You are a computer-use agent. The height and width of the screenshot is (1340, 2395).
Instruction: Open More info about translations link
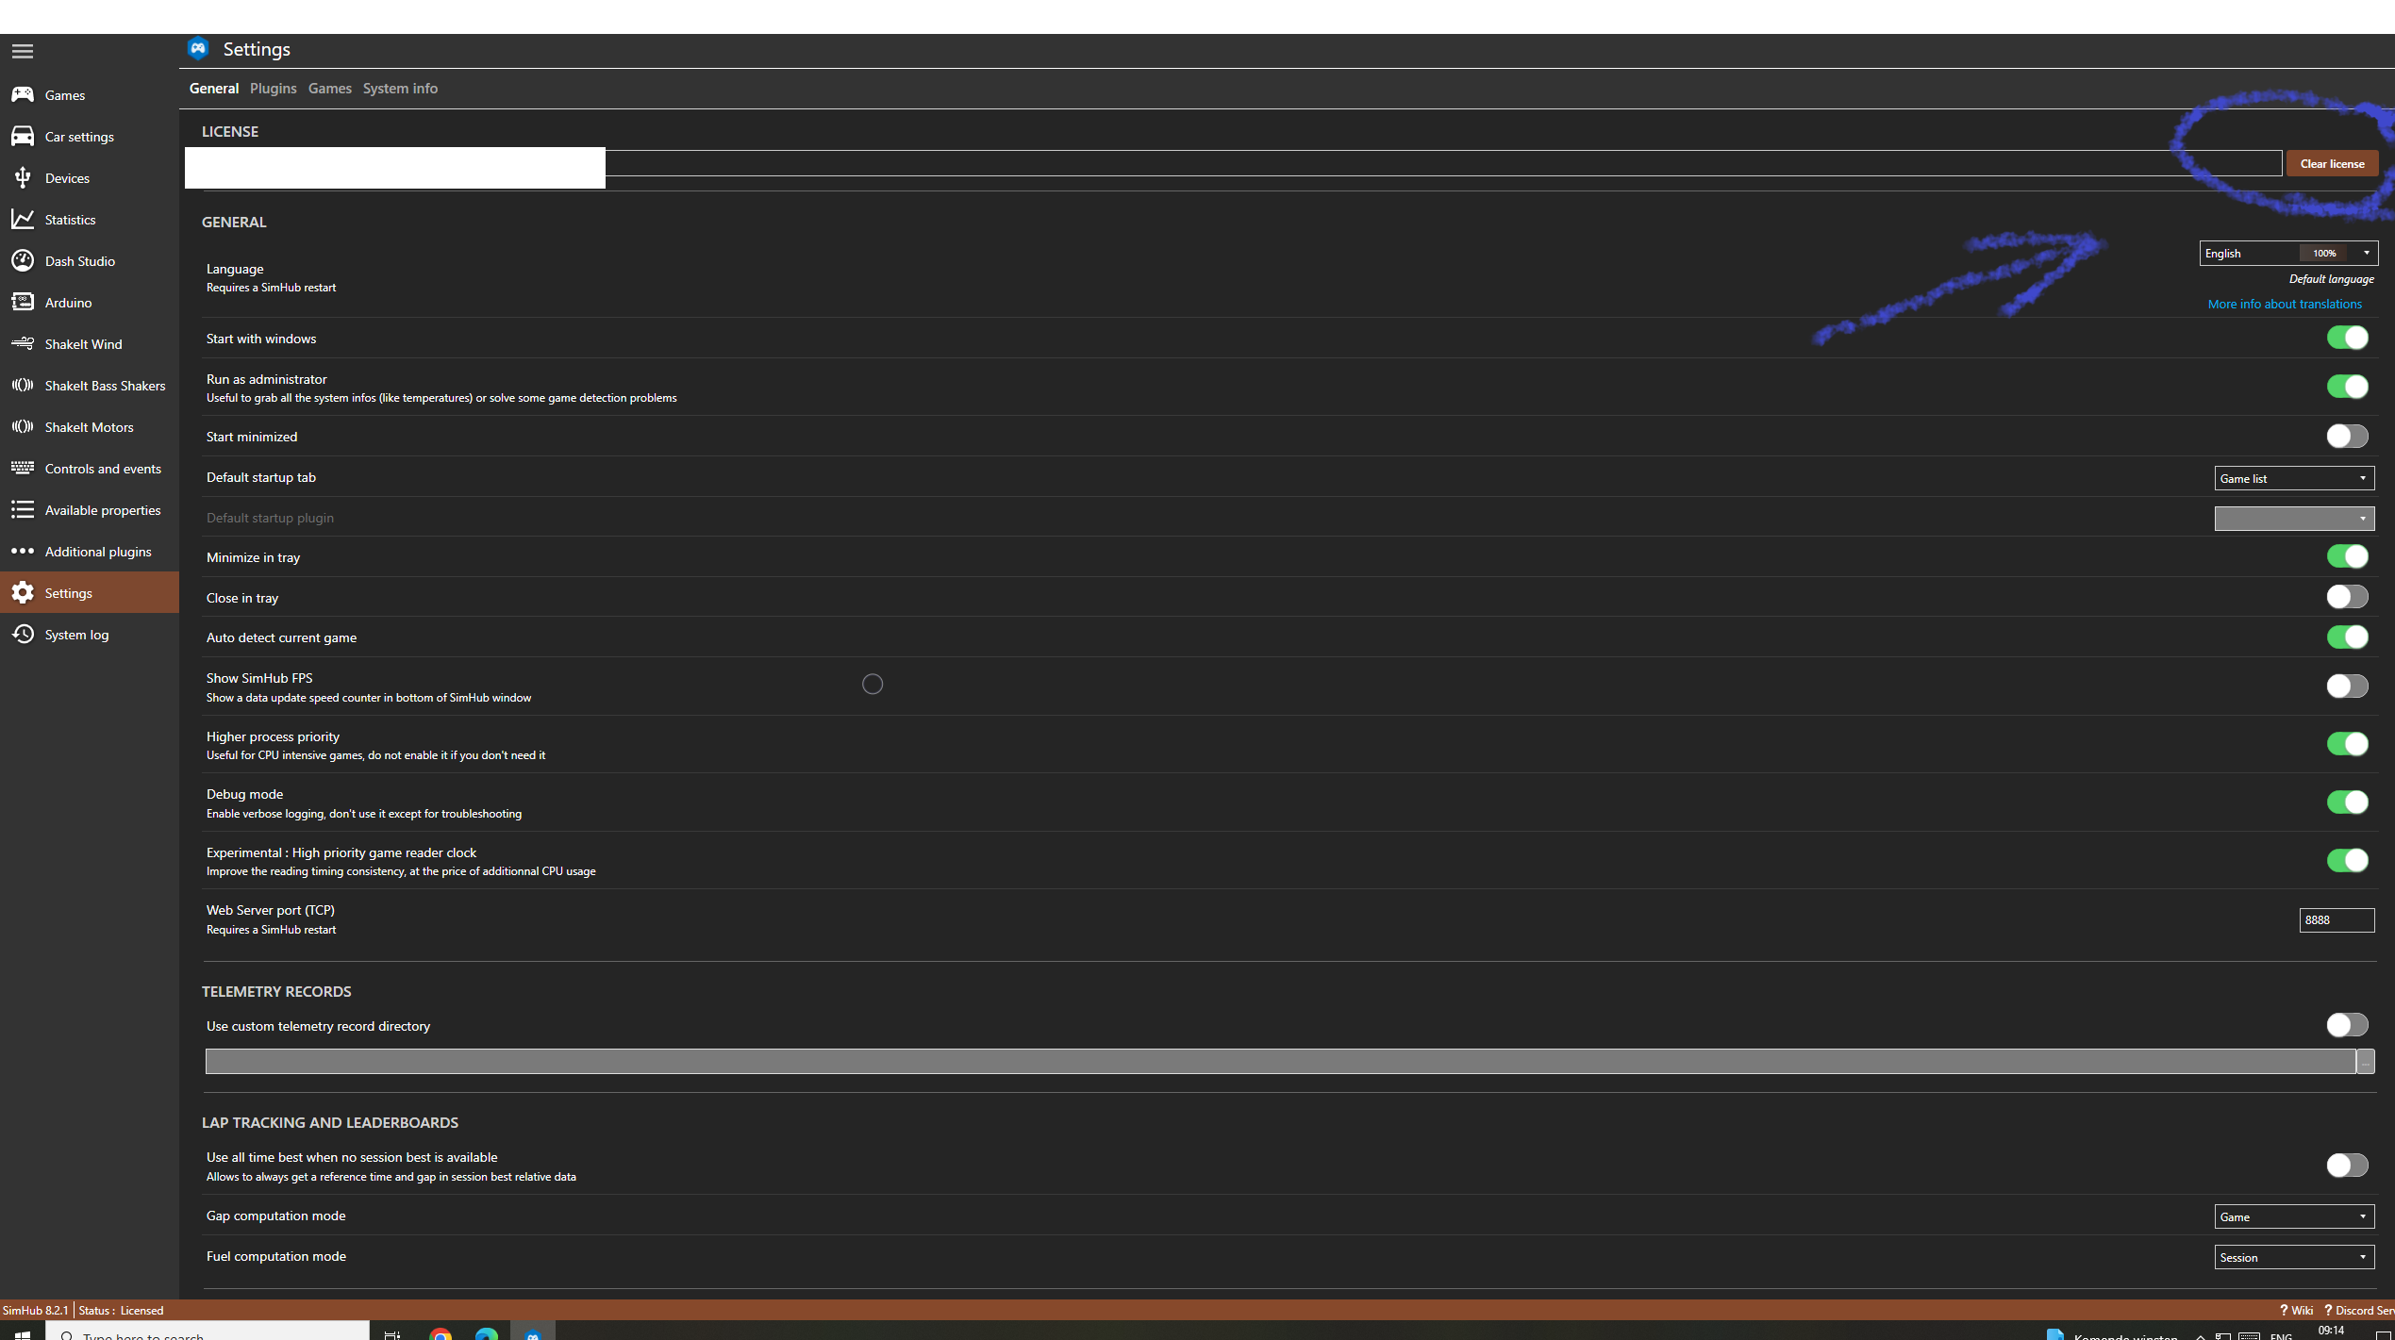click(x=2284, y=304)
